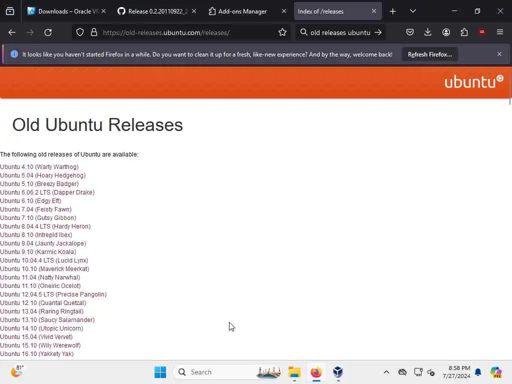Open Firefox application hamburger menu

point(500,32)
